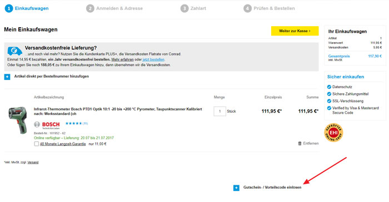
Task: Open the 'Mehr erfahren' link
Action: 122,59
